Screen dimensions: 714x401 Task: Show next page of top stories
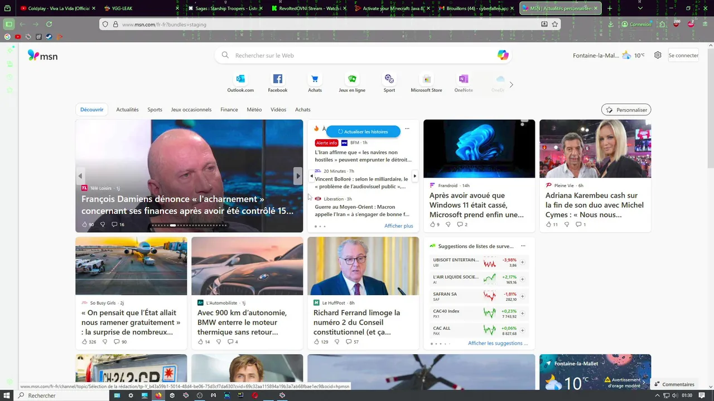coord(414,176)
